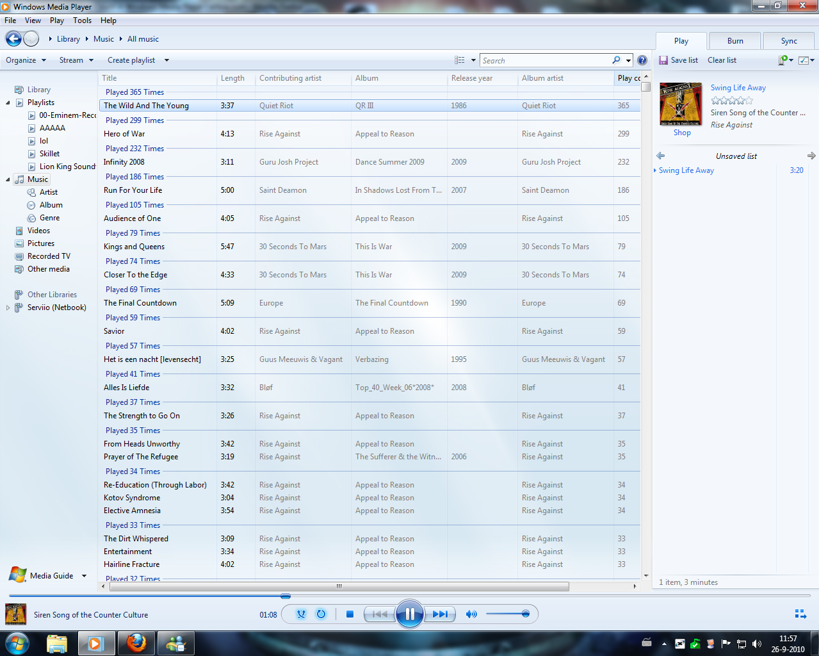Open the Videos library
This screenshot has height=656, width=819.
click(x=38, y=231)
